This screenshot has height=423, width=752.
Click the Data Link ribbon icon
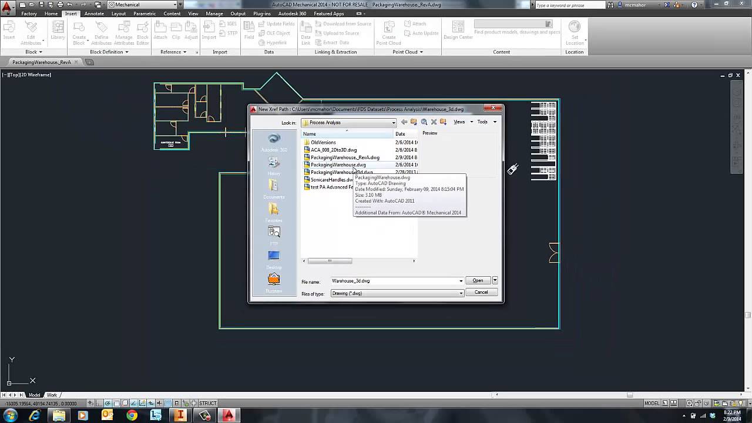306,33
